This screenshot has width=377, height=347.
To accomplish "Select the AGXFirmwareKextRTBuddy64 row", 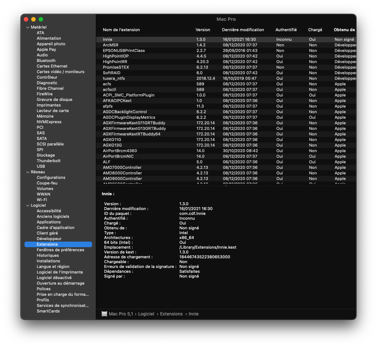I will [x=226, y=134].
